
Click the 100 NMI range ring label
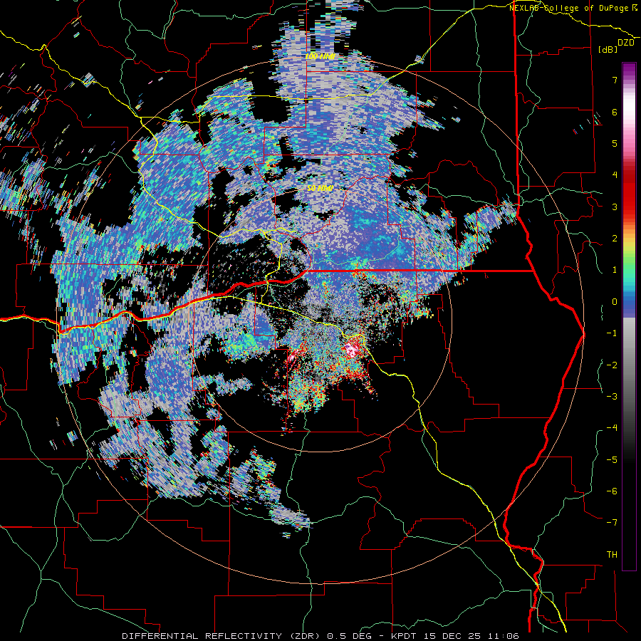(321, 56)
